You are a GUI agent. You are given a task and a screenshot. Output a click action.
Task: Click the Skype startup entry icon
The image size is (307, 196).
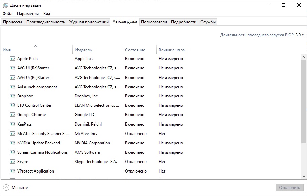[x=13, y=162]
